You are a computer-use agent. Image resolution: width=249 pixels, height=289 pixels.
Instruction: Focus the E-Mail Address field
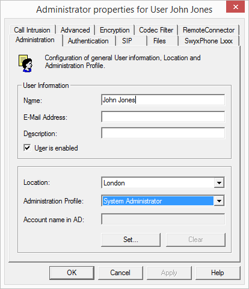pos(163,117)
